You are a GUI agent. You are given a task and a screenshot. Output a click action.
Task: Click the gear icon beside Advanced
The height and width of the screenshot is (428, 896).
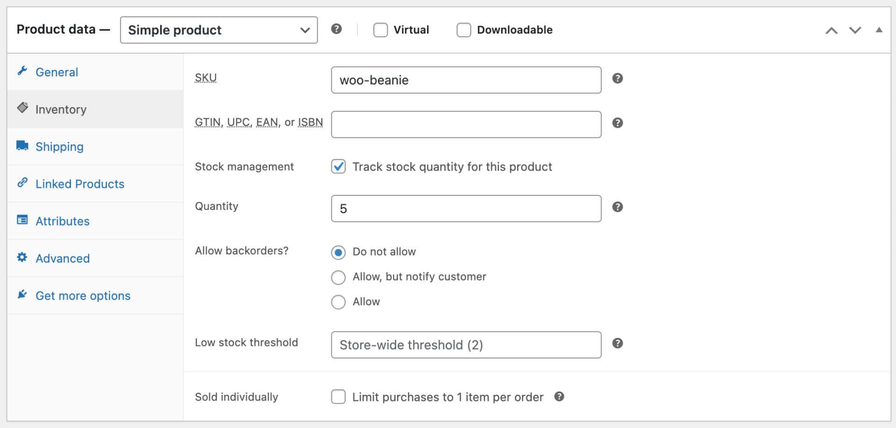[x=22, y=257]
